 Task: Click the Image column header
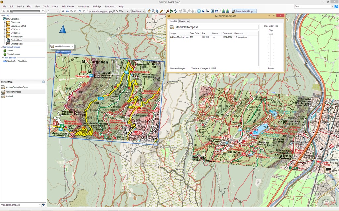pyautogui.click(x=173, y=33)
